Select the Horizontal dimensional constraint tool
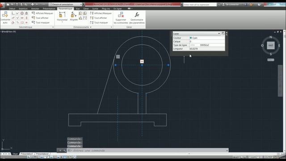This screenshot has height=161, width=286. click(x=62, y=16)
